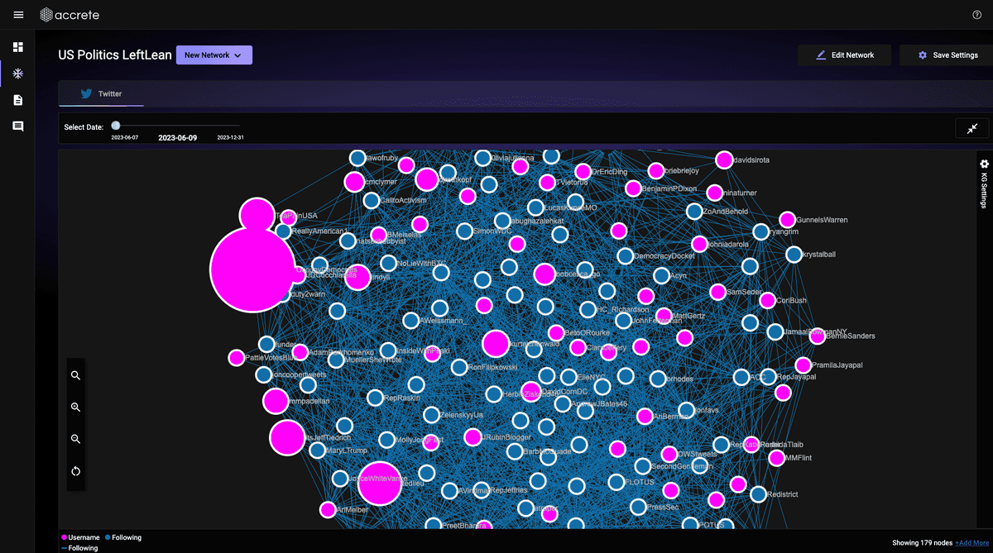
Task: Select the ZoAndBehold node
Action: coord(694,212)
